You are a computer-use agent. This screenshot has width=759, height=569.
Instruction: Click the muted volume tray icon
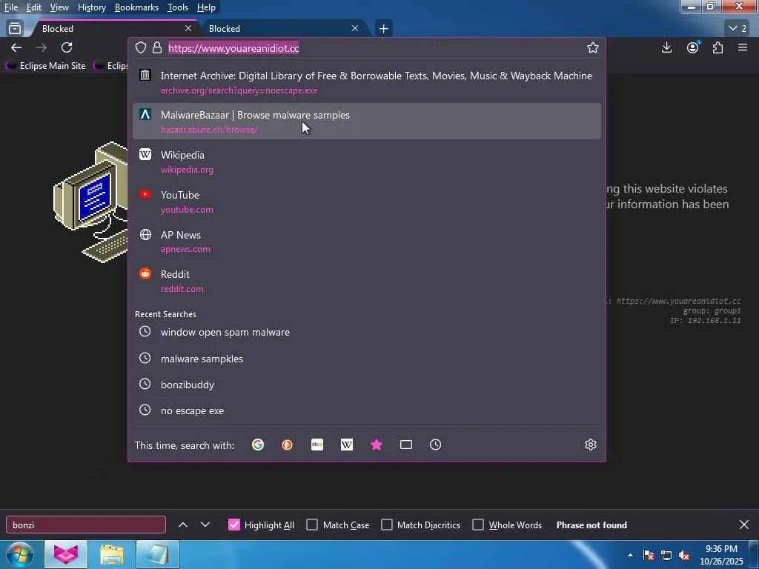click(x=684, y=556)
